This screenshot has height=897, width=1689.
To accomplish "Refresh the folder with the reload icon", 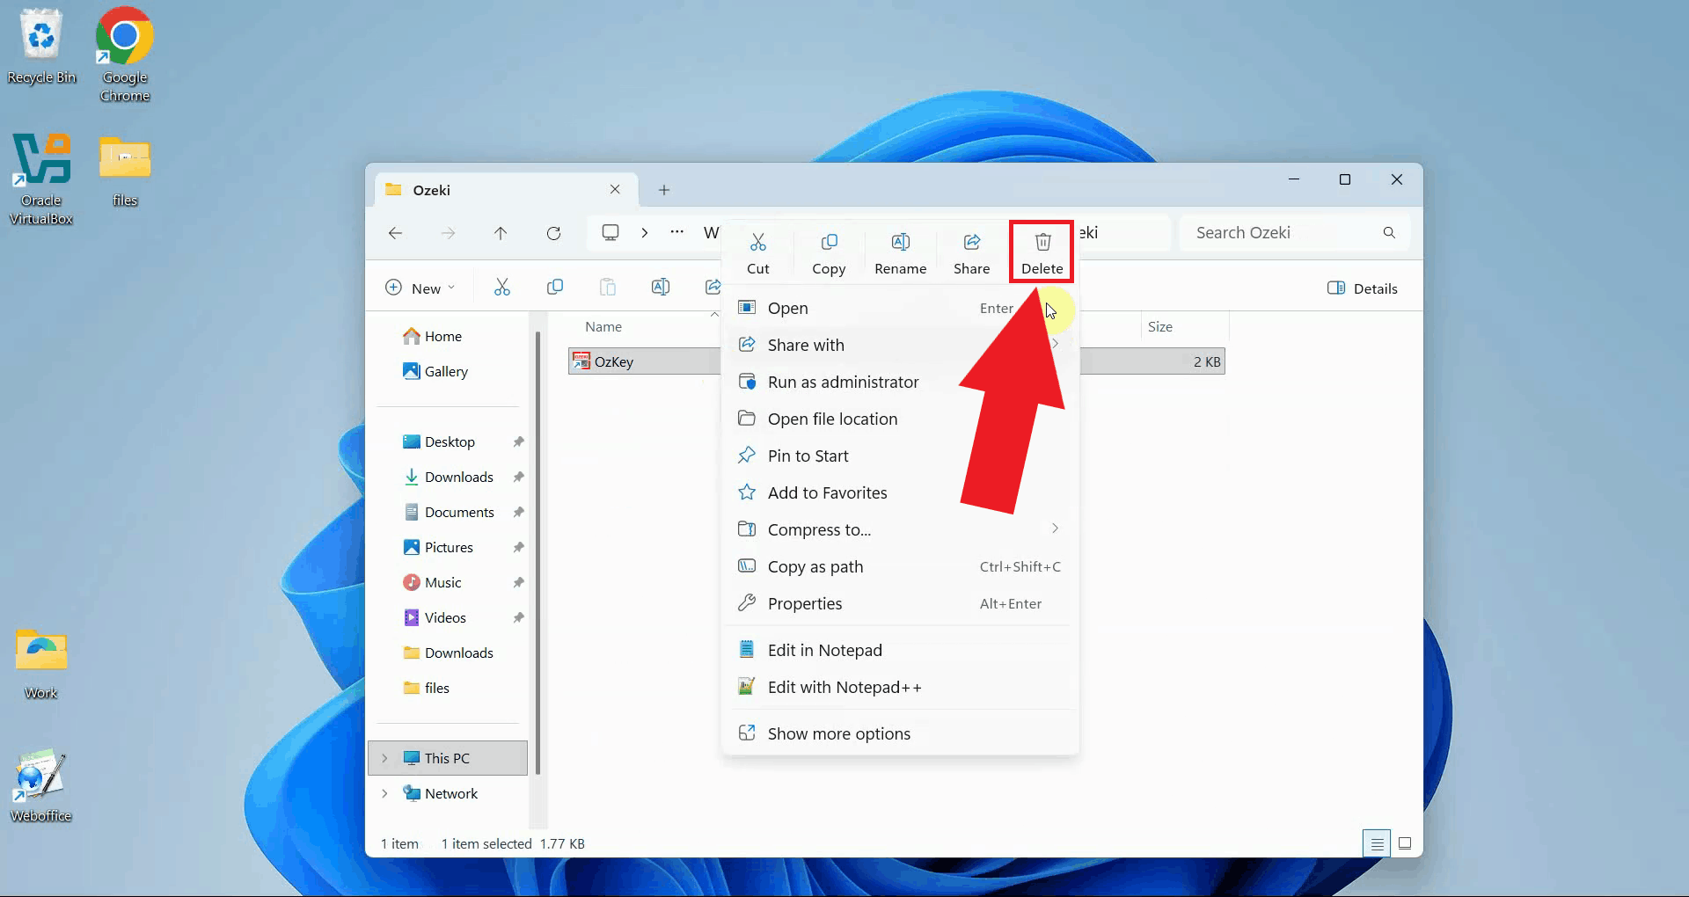I will coord(554,233).
